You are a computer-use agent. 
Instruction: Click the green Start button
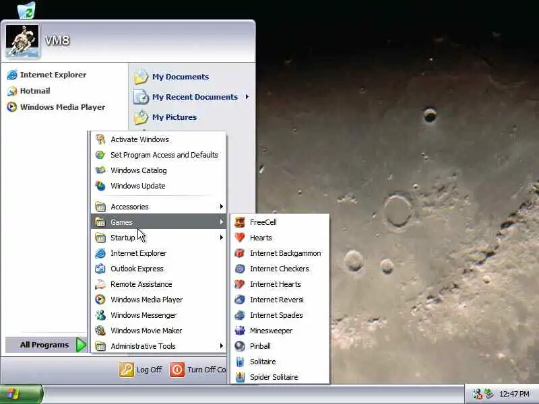pos(22,394)
